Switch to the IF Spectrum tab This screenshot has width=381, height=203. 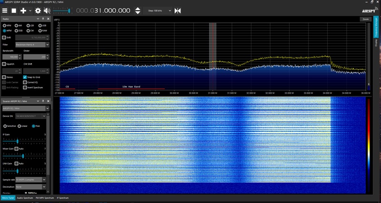[x=63, y=198]
